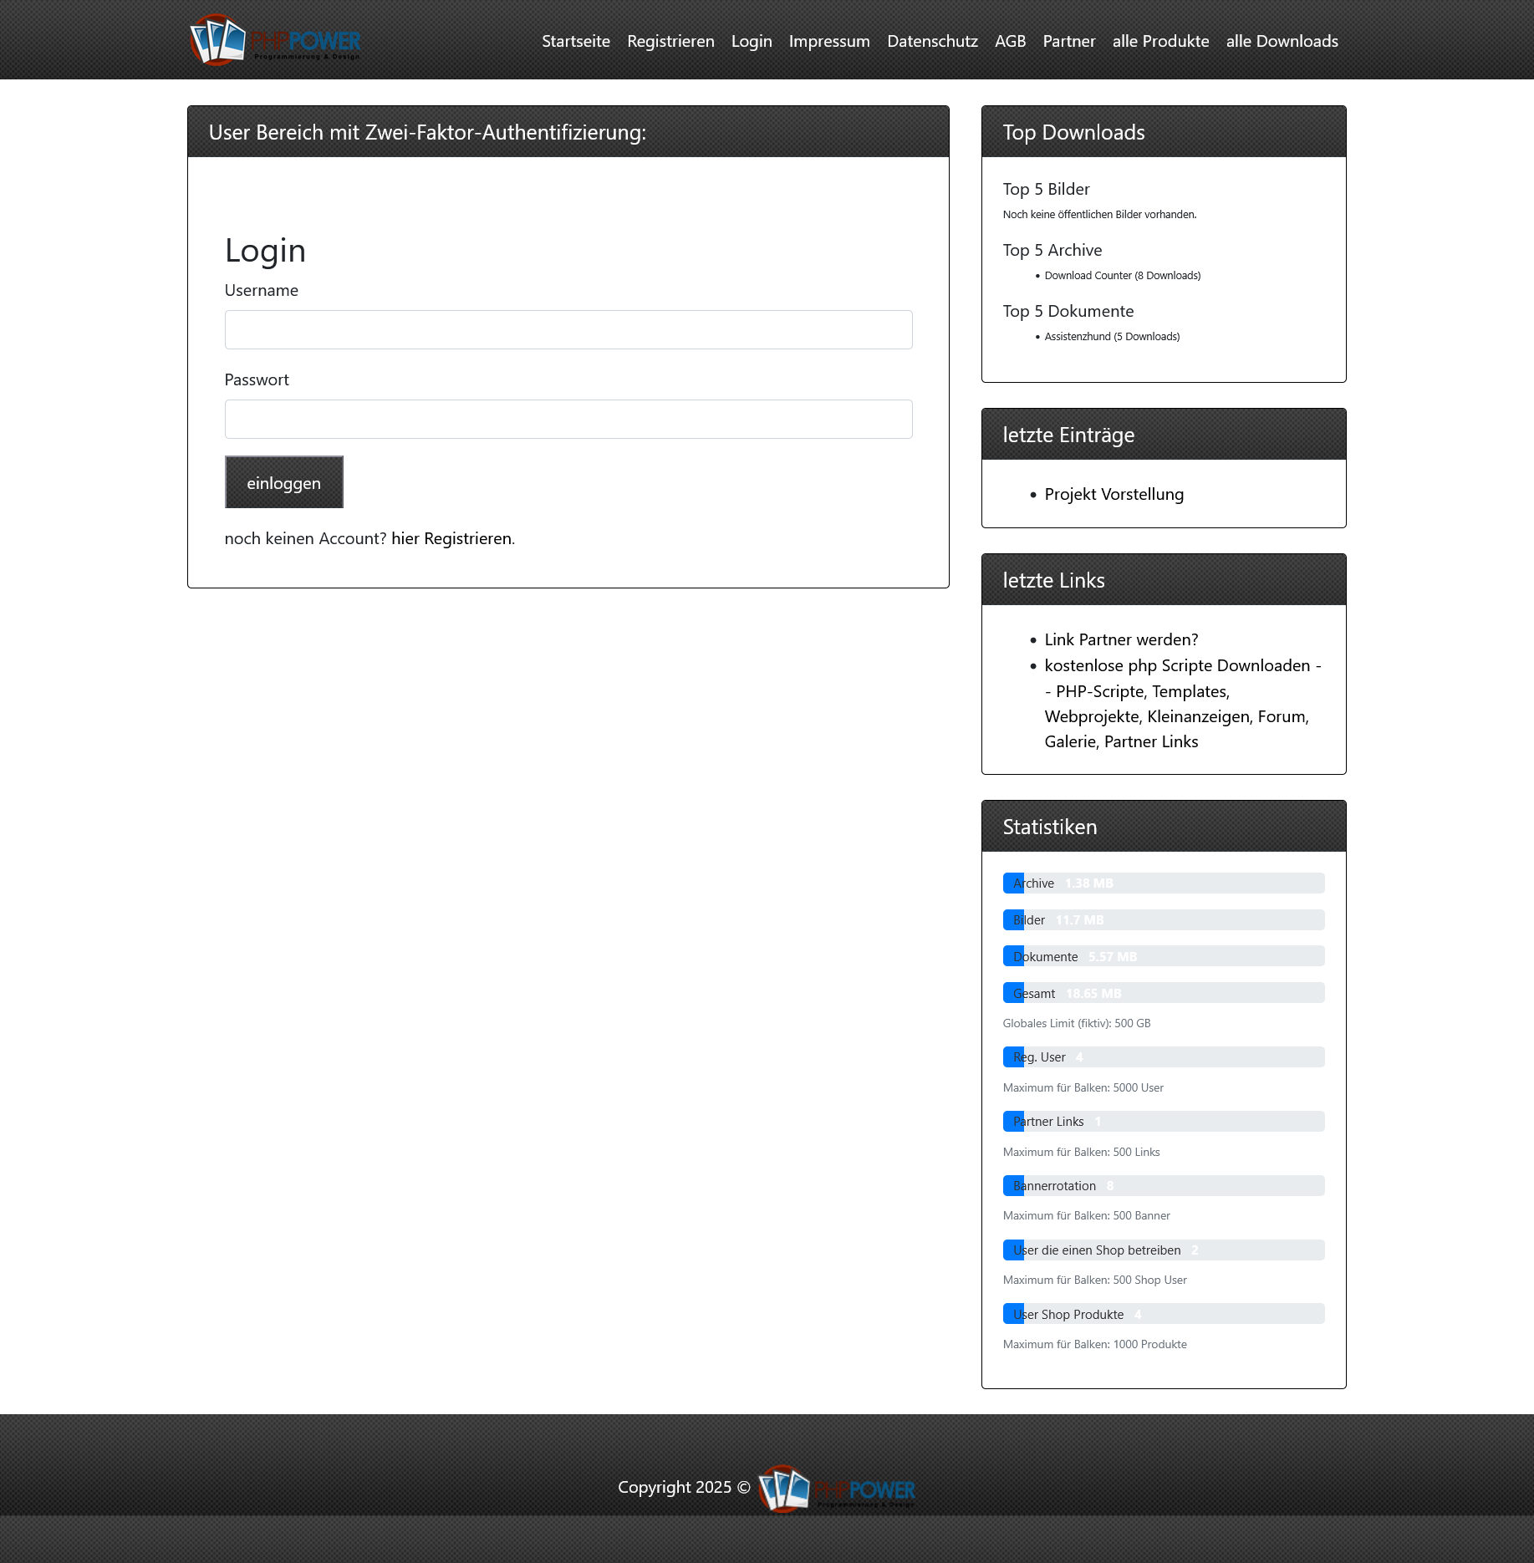
Task: Click the hier Registrieren link
Action: point(451,538)
